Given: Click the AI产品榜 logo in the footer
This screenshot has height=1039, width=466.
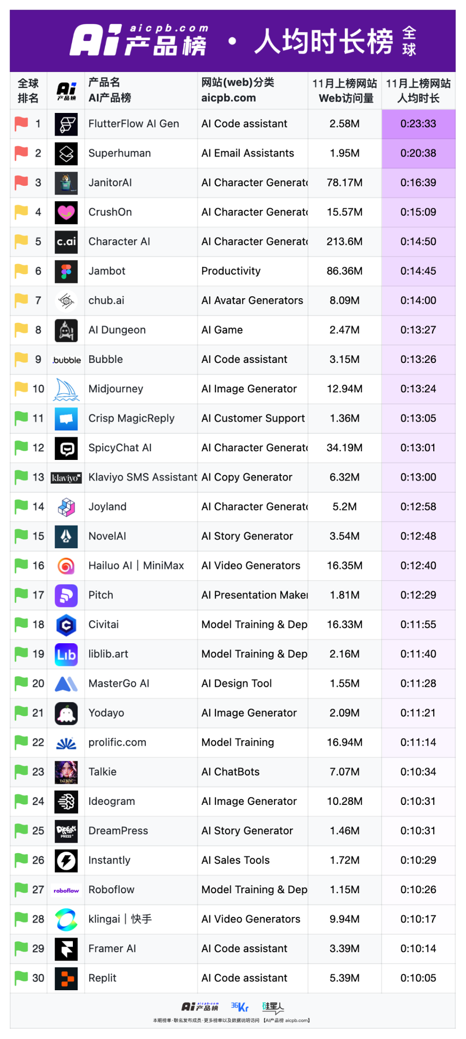Looking at the screenshot, I should coord(200,1007).
